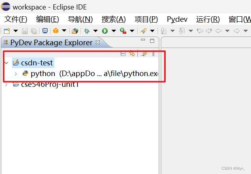Close the PyDev Package Explorer tab
The image size is (251, 174).
(x=98, y=42)
